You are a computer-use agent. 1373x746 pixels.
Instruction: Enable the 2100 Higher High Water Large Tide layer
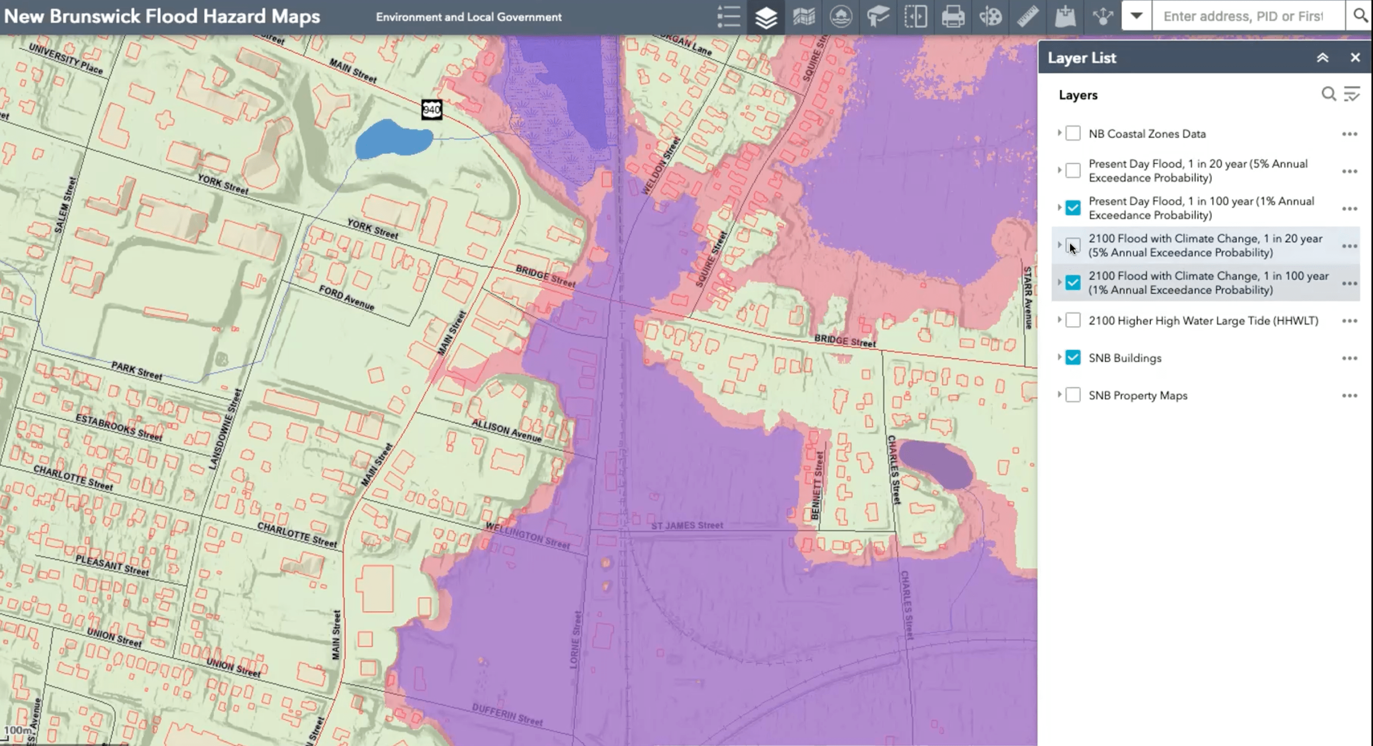coord(1073,321)
